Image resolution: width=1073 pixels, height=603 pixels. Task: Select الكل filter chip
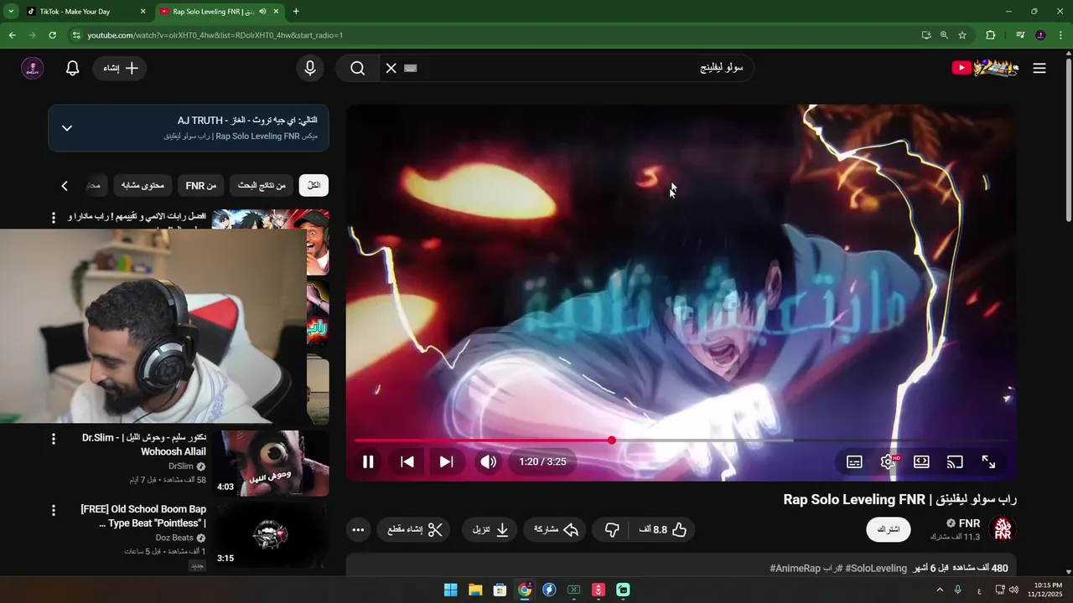314,185
